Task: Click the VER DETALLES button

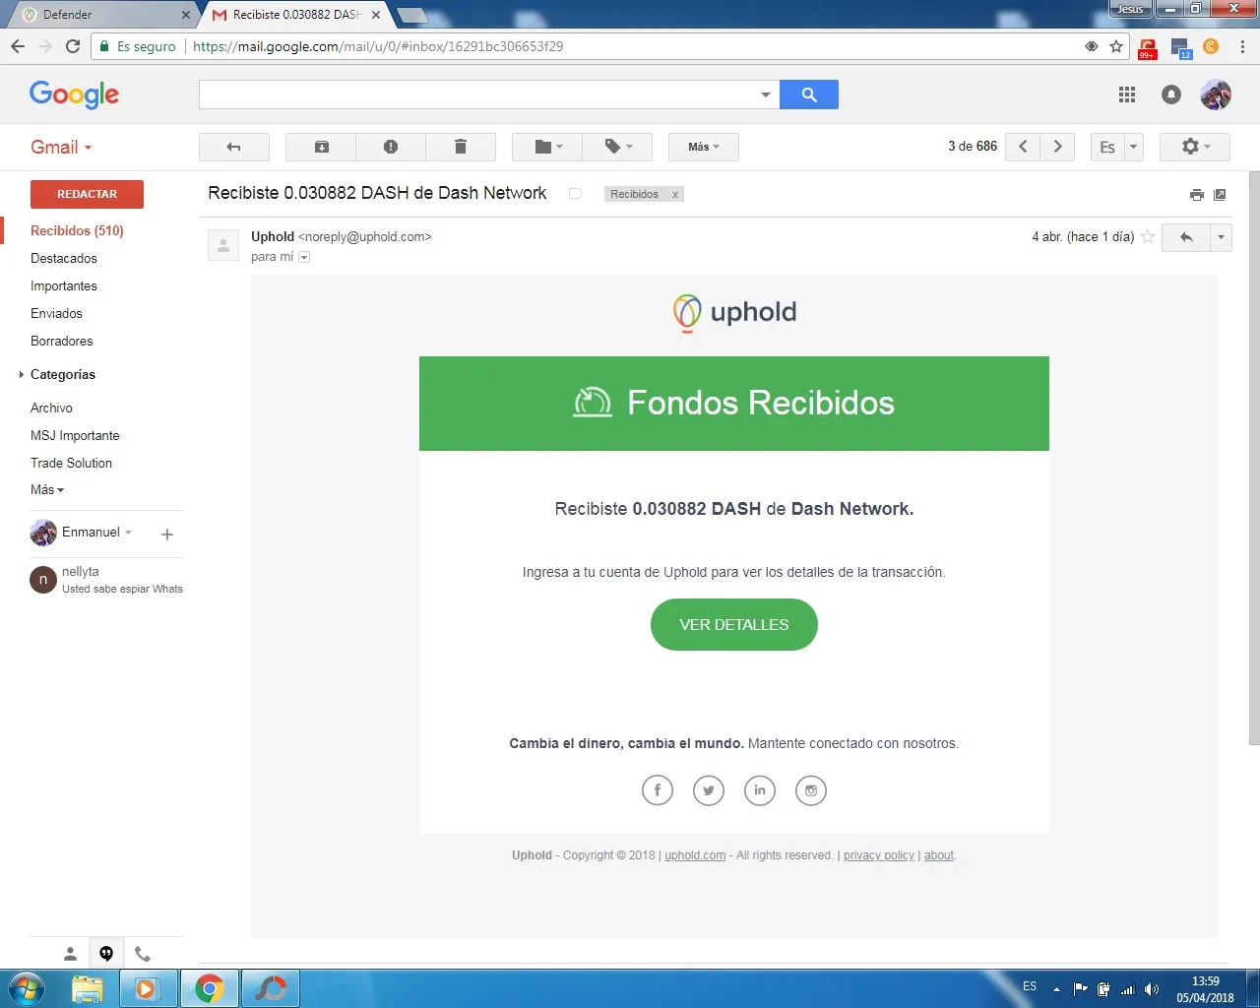Action: point(734,624)
